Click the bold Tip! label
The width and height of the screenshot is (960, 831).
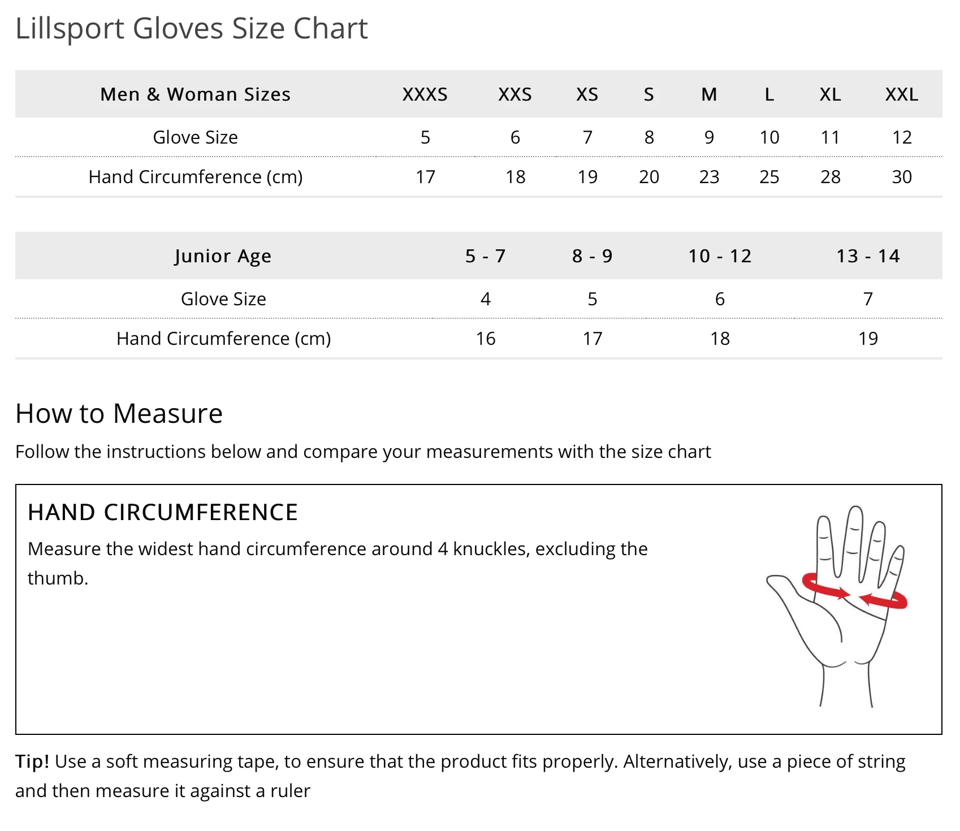[x=32, y=761]
